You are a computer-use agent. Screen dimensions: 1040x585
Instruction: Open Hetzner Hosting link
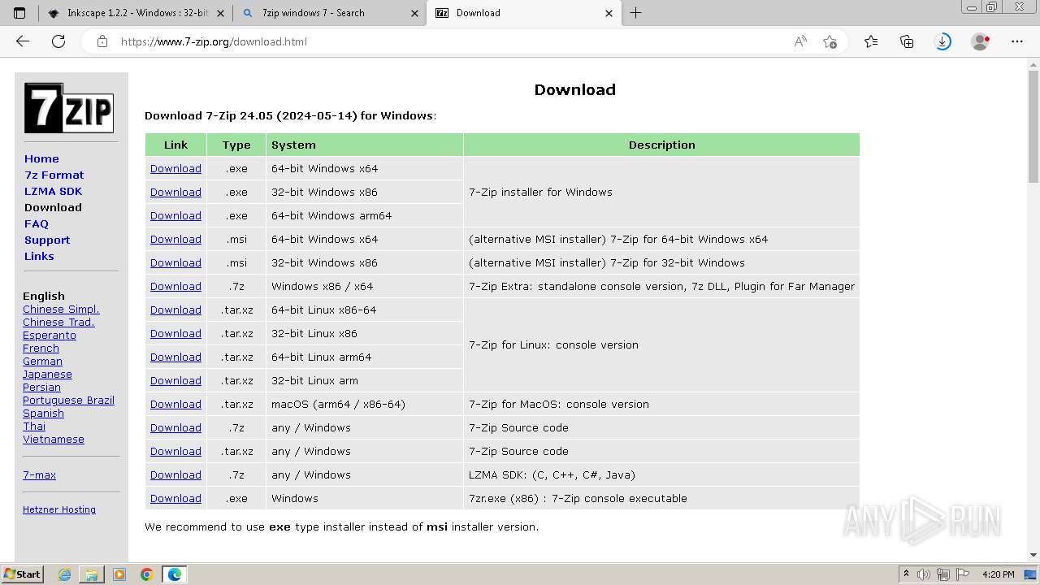[x=59, y=509]
